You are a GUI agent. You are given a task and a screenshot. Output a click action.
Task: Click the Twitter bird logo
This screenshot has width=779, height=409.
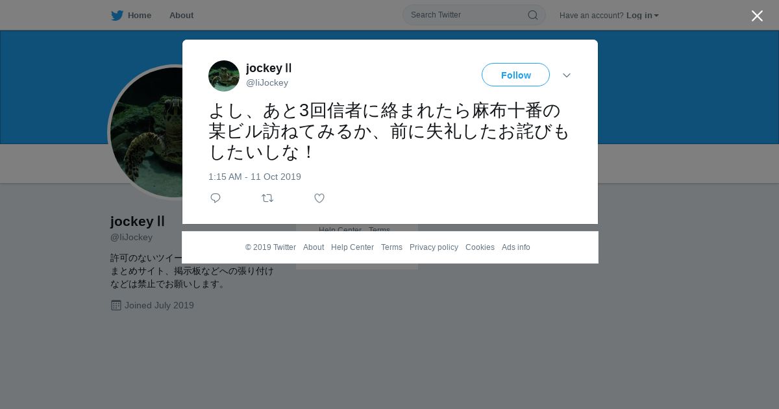(117, 16)
